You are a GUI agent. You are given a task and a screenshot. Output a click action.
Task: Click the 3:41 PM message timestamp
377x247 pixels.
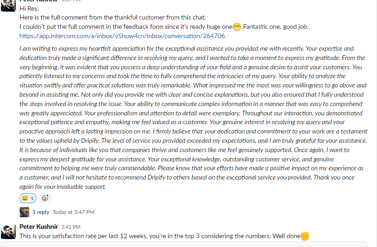pos(70,227)
